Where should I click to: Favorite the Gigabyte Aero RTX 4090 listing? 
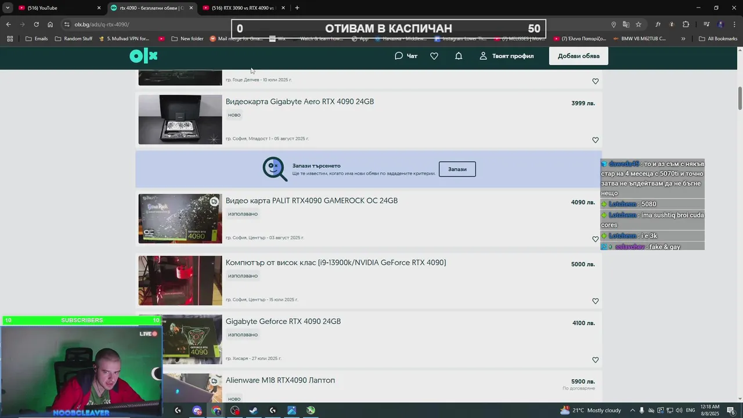(x=596, y=140)
